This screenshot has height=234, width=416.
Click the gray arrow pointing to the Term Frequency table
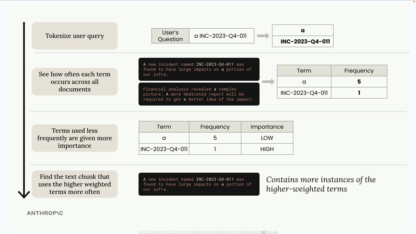268,82
